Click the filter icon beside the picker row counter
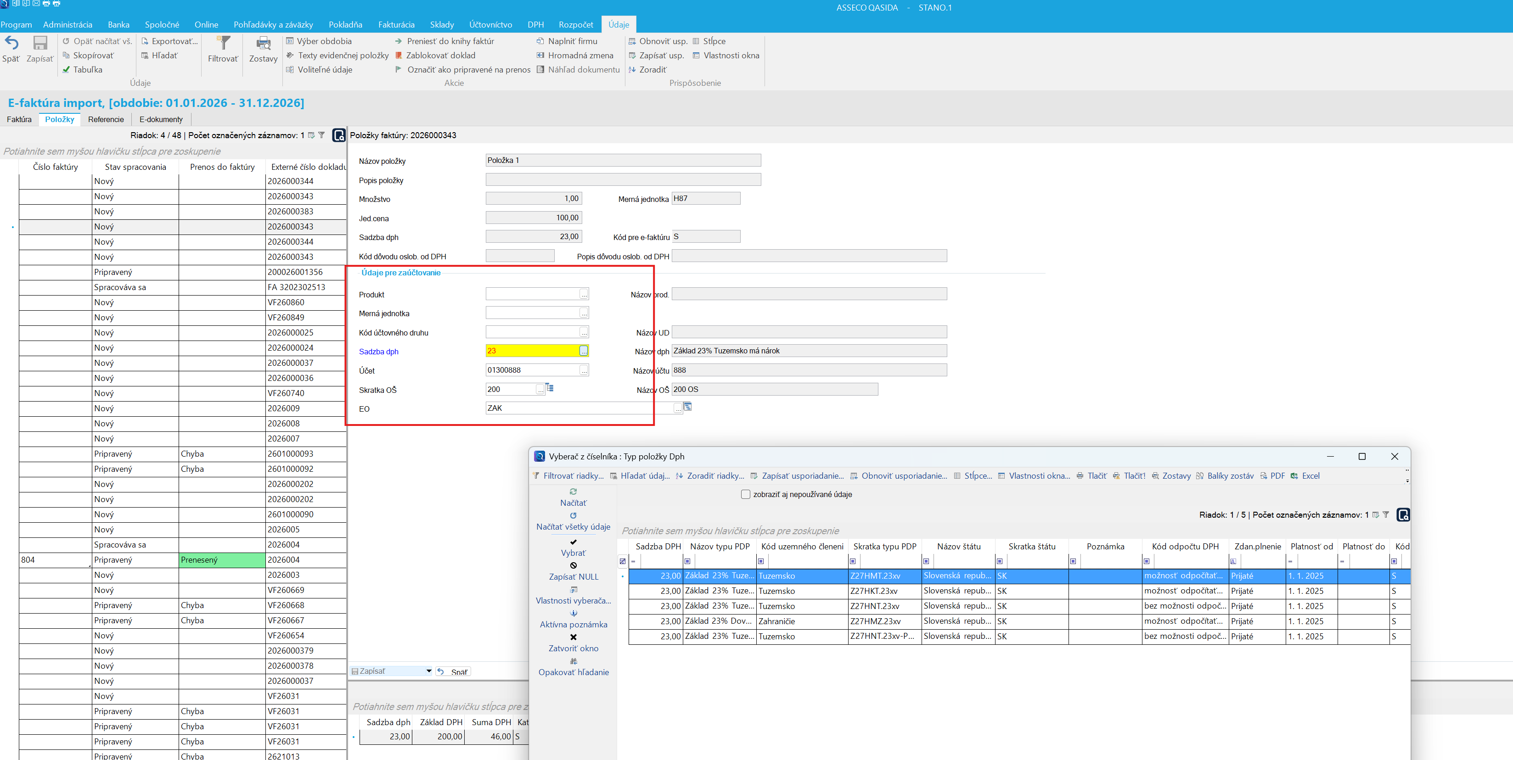The height and width of the screenshot is (760, 1513). coord(1386,514)
